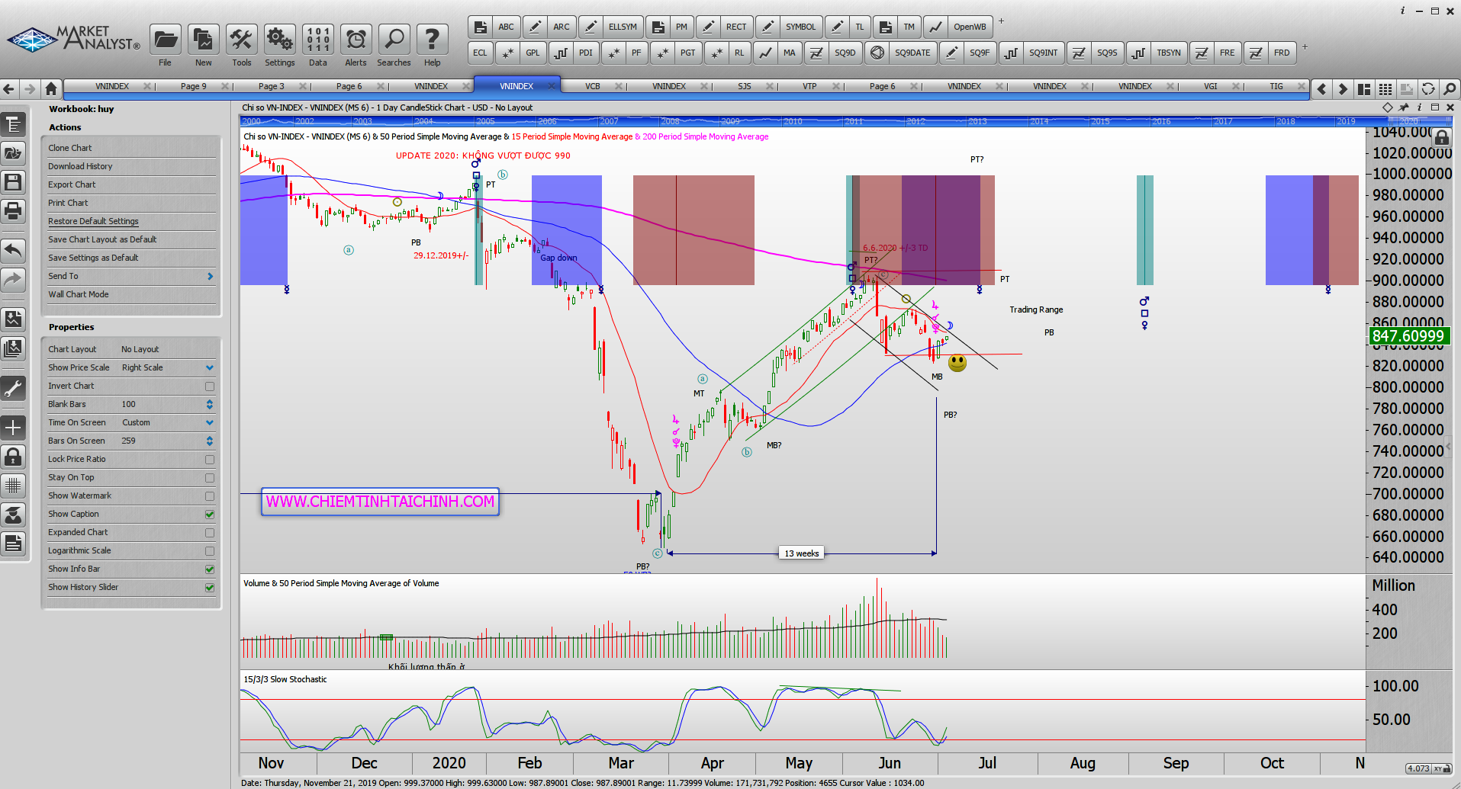Expand the Send To submenu arrow
Image resolution: width=1461 pixels, height=789 pixels.
coord(210,277)
